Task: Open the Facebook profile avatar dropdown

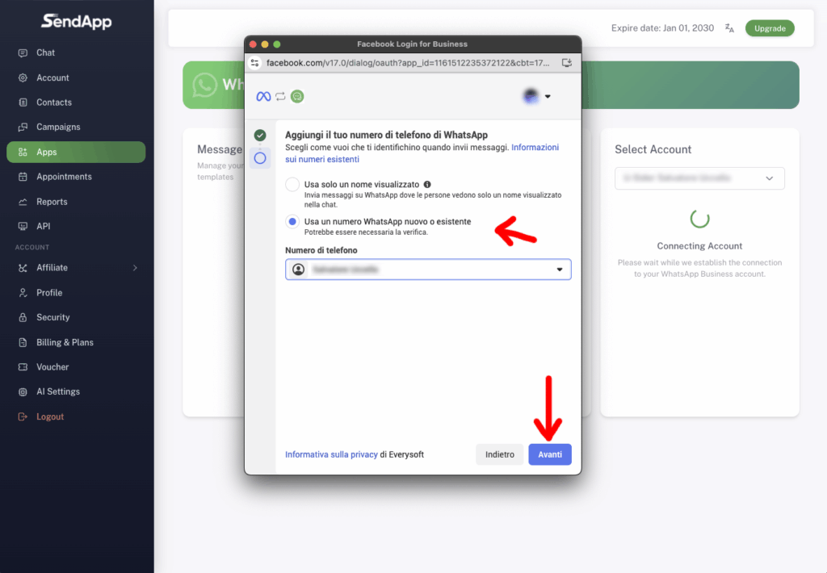Action: pyautogui.click(x=536, y=96)
